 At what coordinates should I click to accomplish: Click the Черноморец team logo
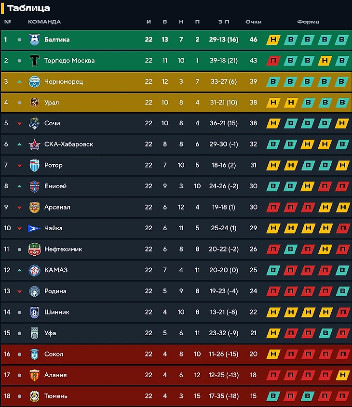tap(34, 81)
